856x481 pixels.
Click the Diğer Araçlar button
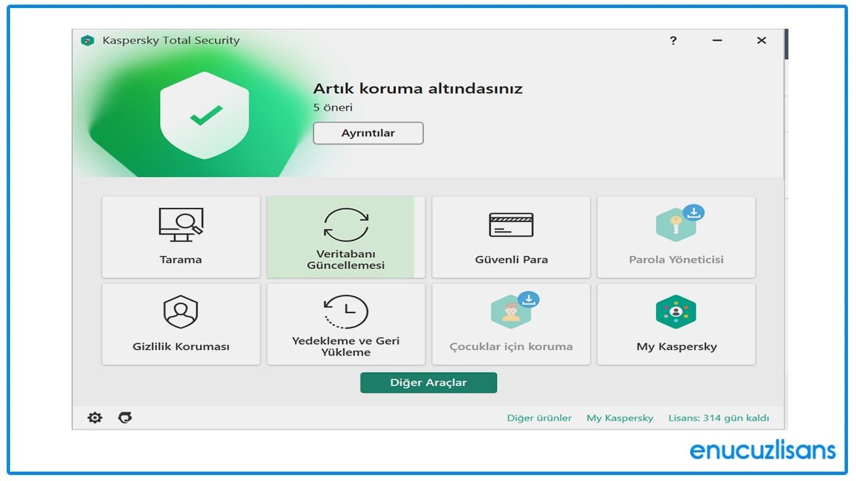[429, 383]
